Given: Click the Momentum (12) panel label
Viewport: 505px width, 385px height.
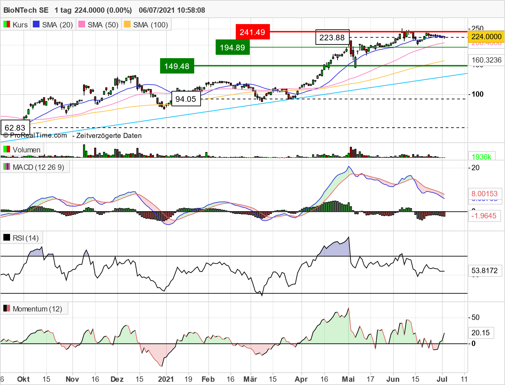Looking at the screenshot, I should pos(37,308).
